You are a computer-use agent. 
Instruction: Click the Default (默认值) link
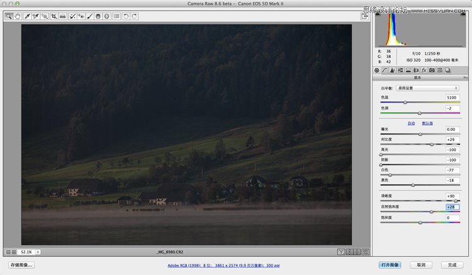pos(427,123)
